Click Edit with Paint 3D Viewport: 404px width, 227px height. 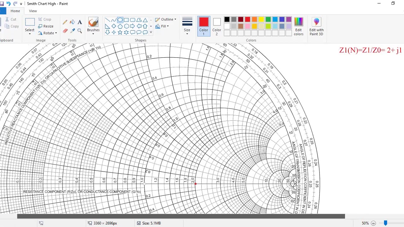tap(316, 26)
